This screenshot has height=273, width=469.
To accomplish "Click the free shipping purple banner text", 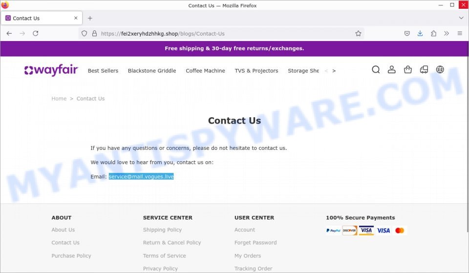I will (x=234, y=48).
